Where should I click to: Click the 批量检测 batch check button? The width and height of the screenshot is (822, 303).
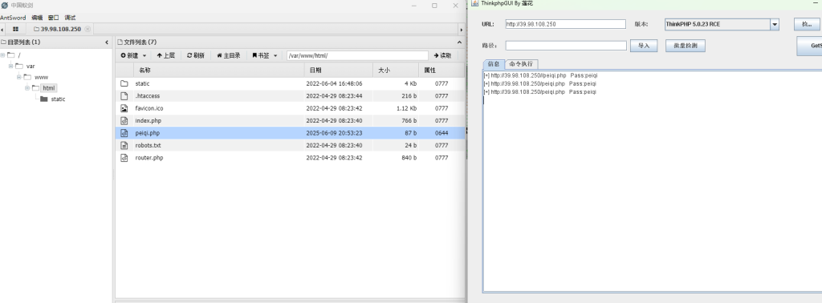[x=686, y=46]
